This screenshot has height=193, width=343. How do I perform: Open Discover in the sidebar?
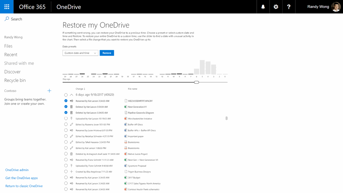tap(12, 72)
